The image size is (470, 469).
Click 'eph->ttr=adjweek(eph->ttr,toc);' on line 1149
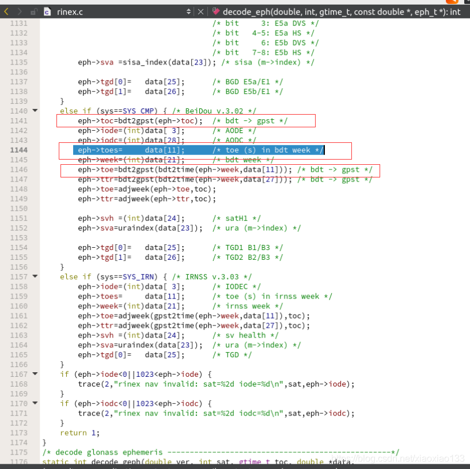(147, 199)
